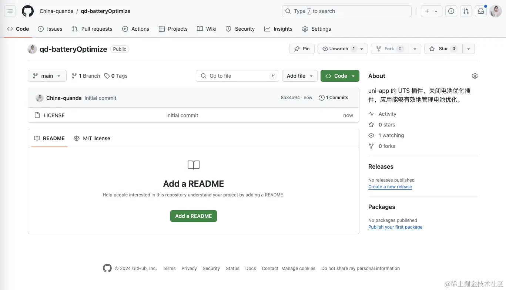
Task: Open the hamburger navigation menu
Action: pyautogui.click(x=10, y=11)
